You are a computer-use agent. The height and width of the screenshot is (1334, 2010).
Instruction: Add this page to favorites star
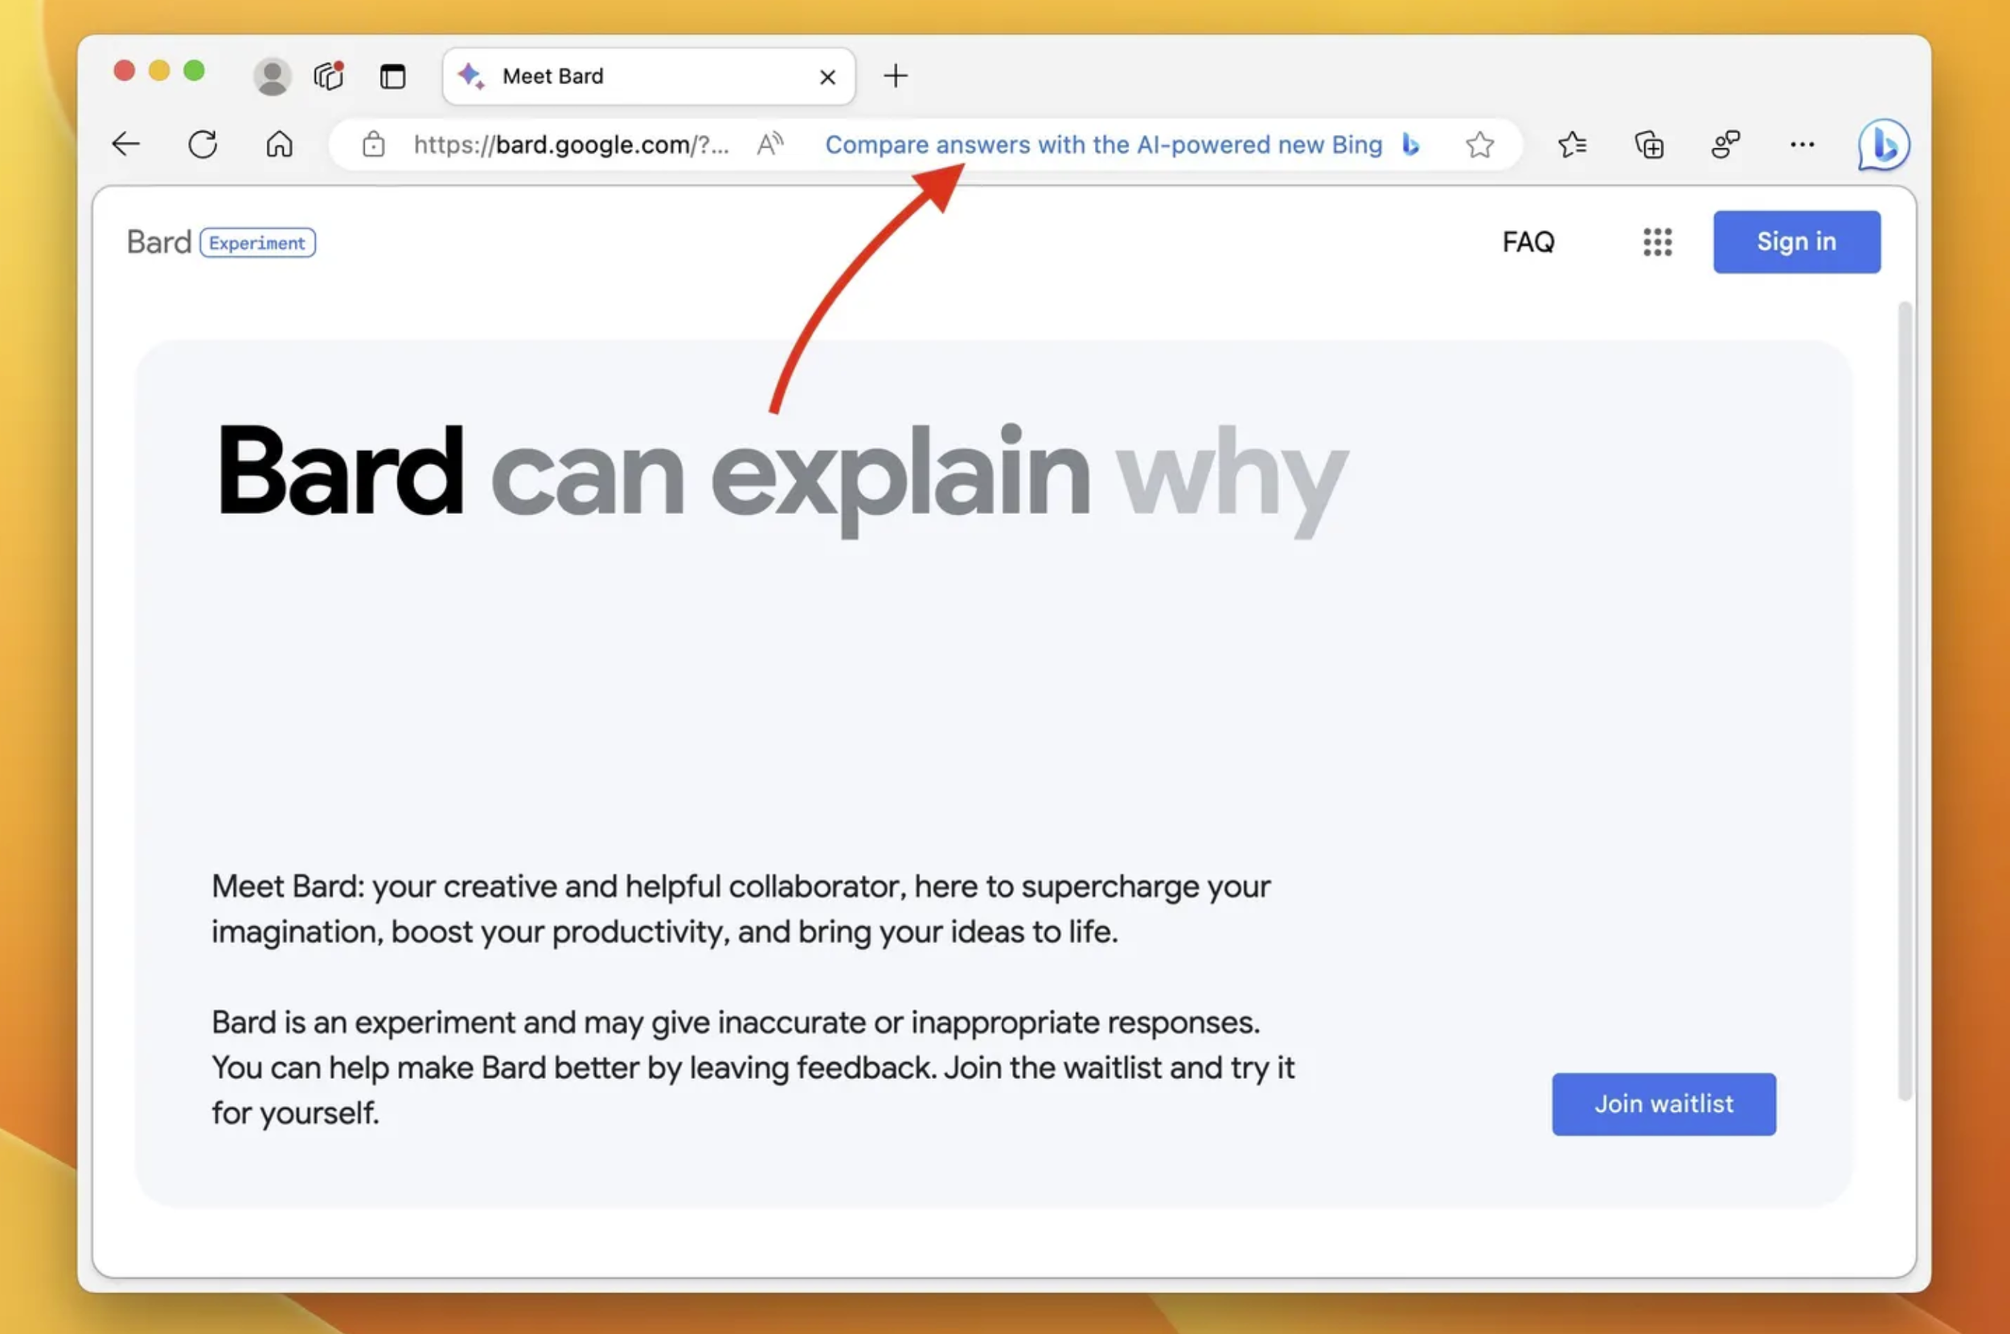[x=1480, y=145]
